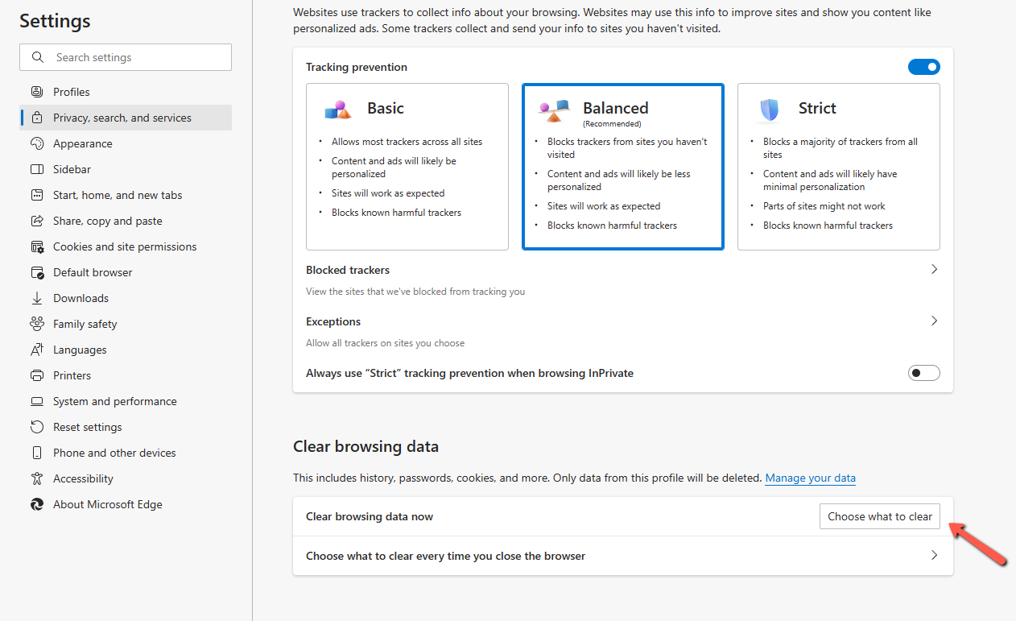Enable Strict tracking prevention when browsing InPrivate
This screenshot has width=1016, height=621.
pyautogui.click(x=923, y=372)
